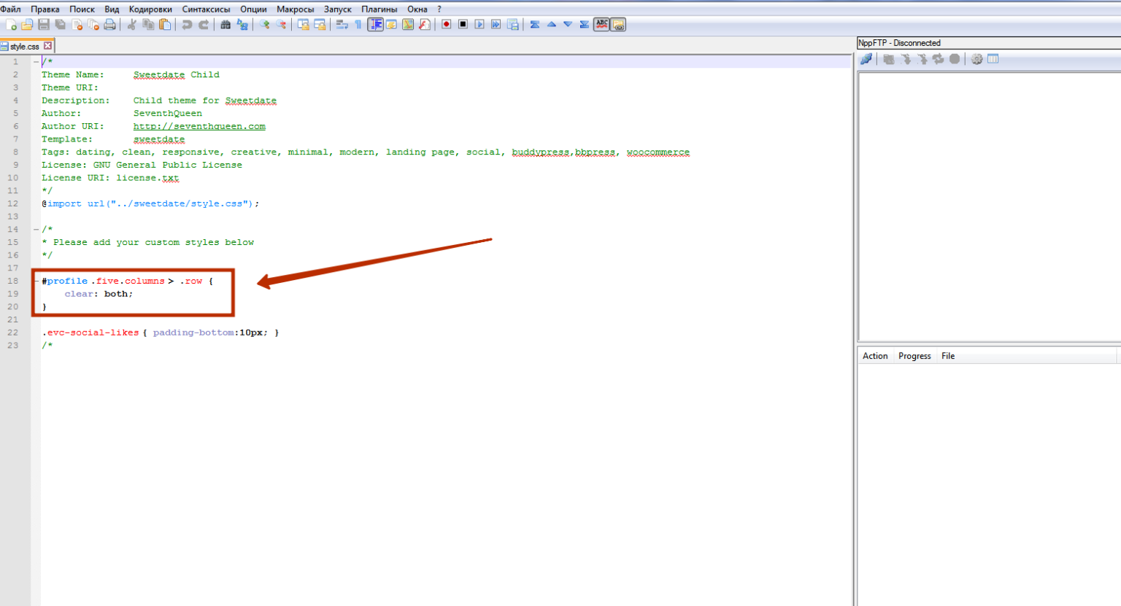The height and width of the screenshot is (606, 1121).
Task: Start macro recording with red circle icon
Action: 446,25
